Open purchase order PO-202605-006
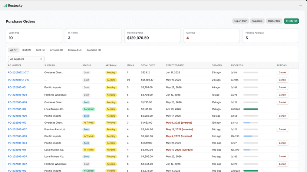The image size is (307, 172). point(17,116)
